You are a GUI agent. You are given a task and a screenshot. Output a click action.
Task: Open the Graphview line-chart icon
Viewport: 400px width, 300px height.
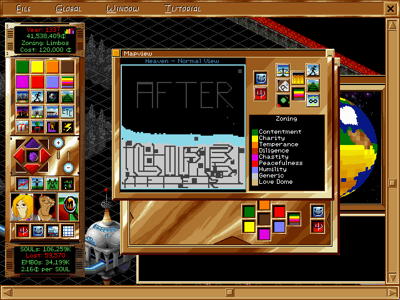coord(22,184)
